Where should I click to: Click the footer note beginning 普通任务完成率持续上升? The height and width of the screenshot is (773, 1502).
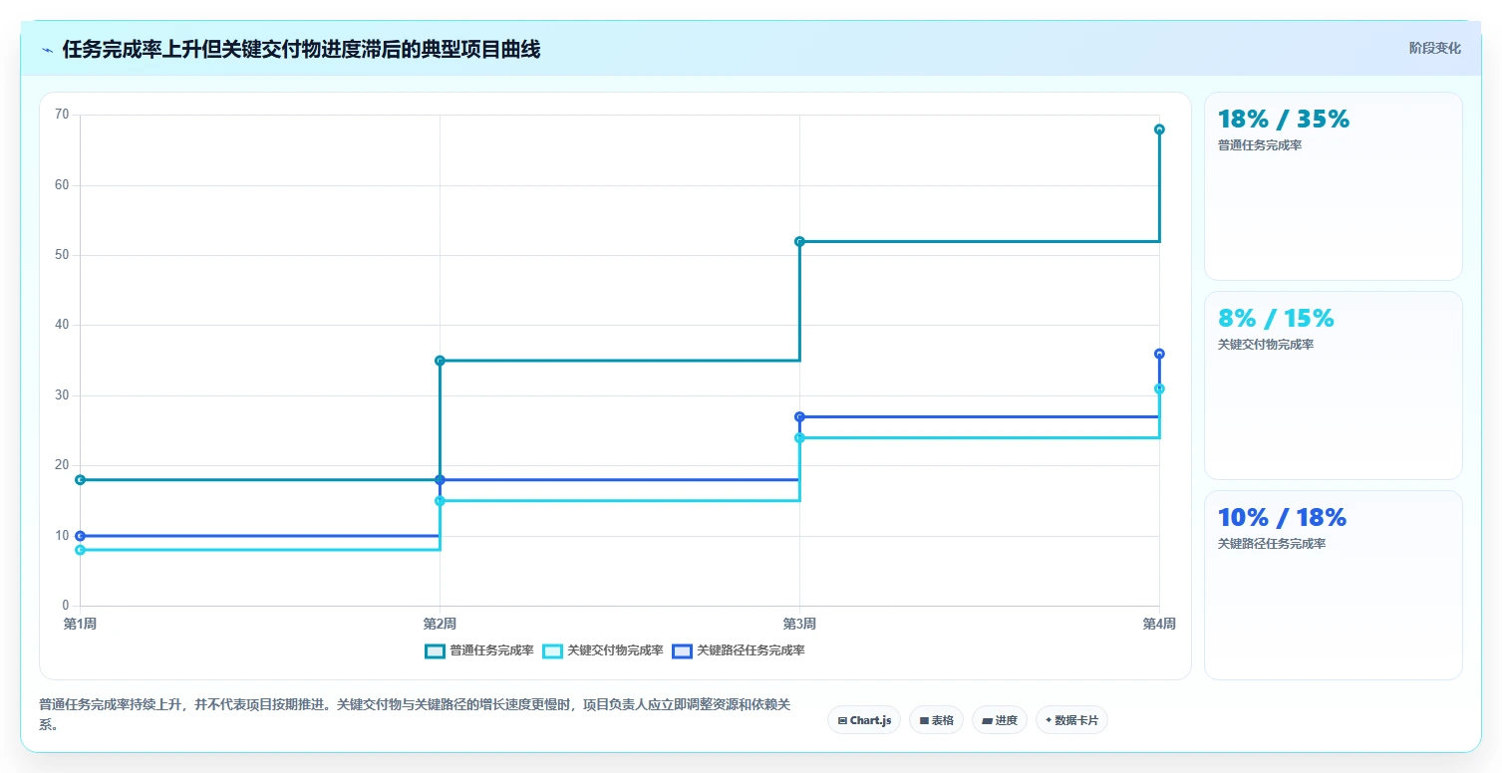click(416, 714)
